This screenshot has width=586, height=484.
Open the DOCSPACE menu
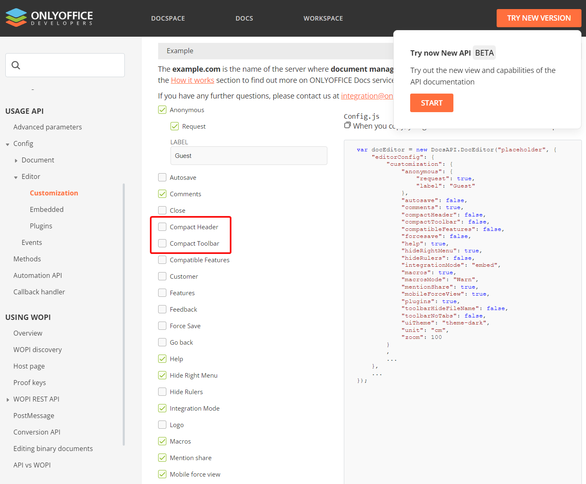(x=168, y=18)
